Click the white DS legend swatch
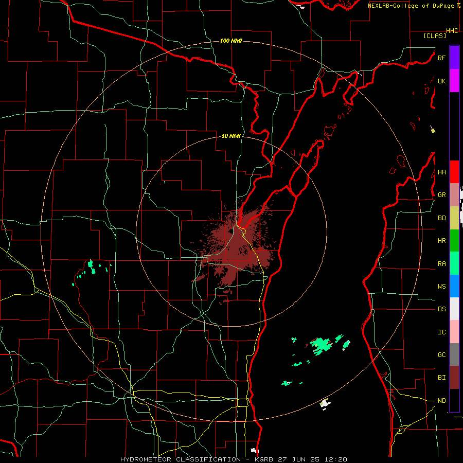The width and height of the screenshot is (463, 463). (x=454, y=309)
